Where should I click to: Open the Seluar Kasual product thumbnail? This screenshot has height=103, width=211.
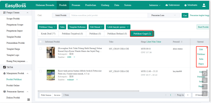coord(51,52)
